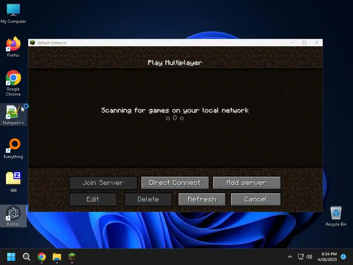Select the Everything search desktop shortcut
Image resolution: width=353 pixels, height=265 pixels.
13,149
